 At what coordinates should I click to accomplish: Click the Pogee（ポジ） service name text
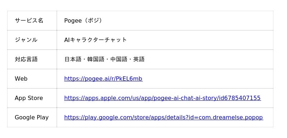(x=83, y=21)
